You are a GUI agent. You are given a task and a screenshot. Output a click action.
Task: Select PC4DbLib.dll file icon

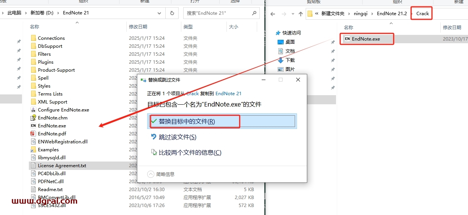[x=33, y=173]
